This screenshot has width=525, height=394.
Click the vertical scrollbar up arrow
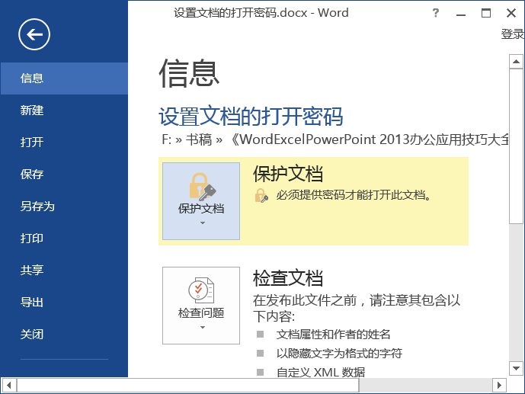(x=516, y=62)
